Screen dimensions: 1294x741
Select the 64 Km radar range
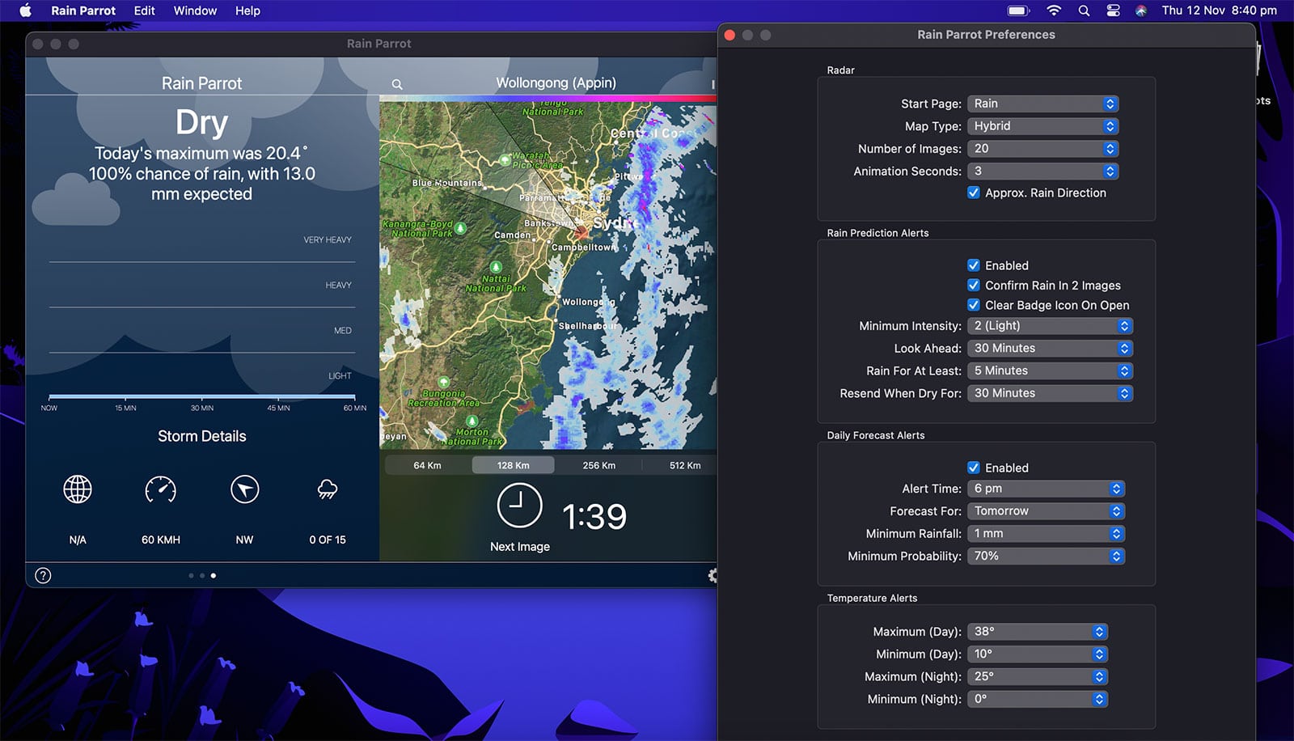[427, 465]
